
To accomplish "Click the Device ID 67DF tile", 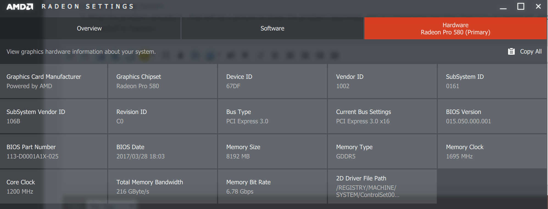I will pos(272,81).
